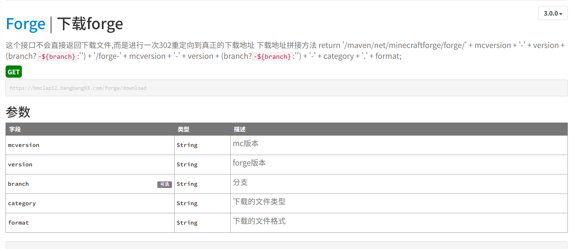Screen dimensions: 575x249
Task: Click the 字段 column header
Action: [x=15, y=129]
